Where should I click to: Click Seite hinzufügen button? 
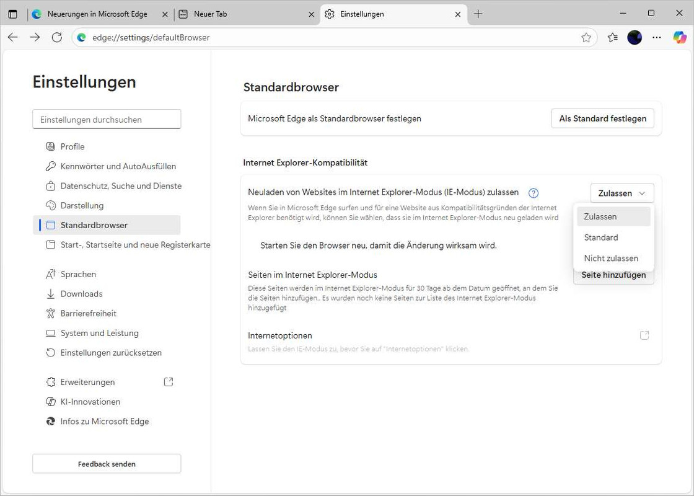pyautogui.click(x=613, y=275)
